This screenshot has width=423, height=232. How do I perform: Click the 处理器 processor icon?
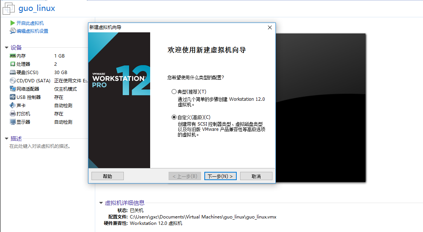13,64
